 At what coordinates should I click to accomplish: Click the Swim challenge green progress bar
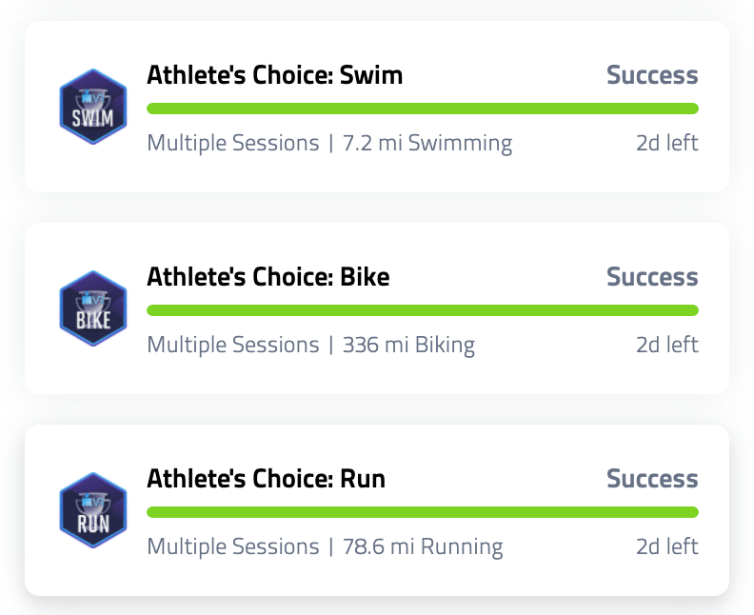(x=422, y=109)
